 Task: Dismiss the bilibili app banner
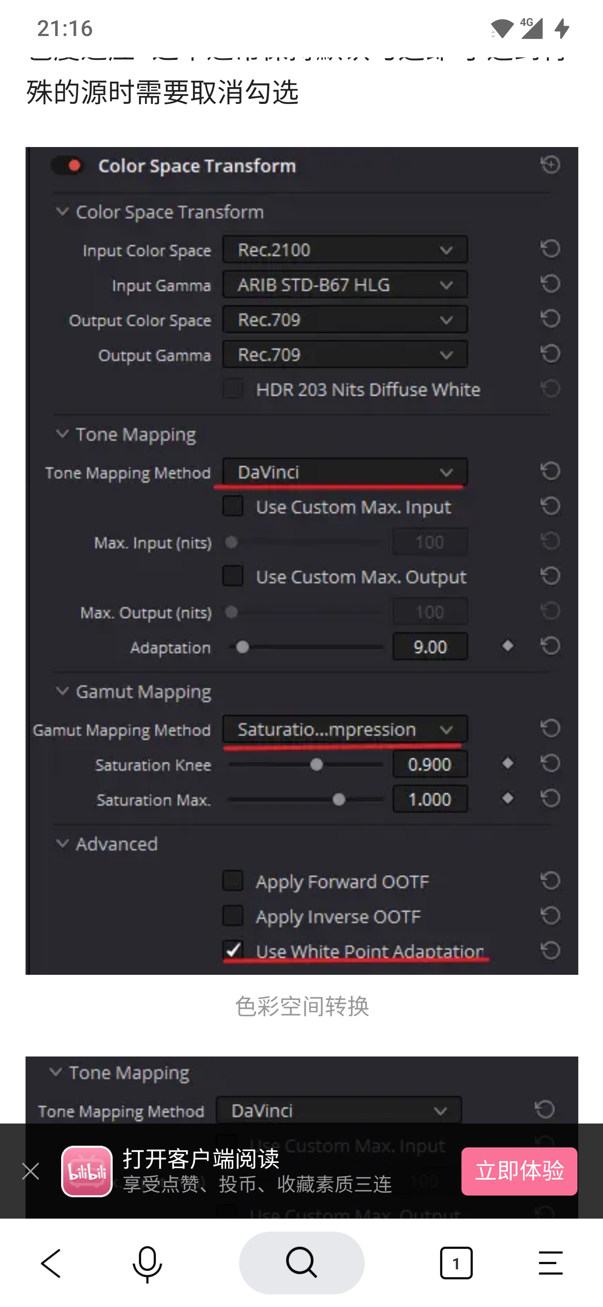click(31, 1171)
